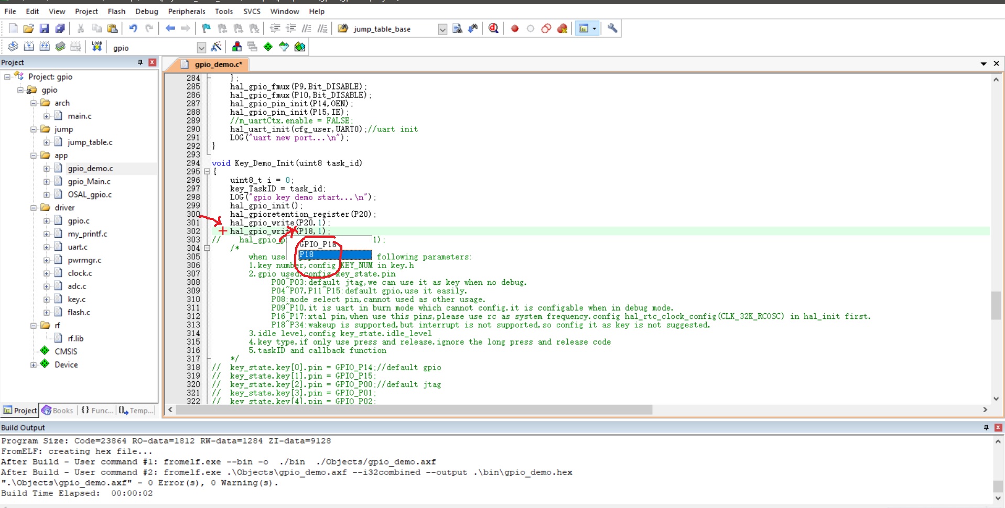This screenshot has width=1005, height=508.
Task: Click the editor vertical scrollbar thumb
Action: (996, 305)
